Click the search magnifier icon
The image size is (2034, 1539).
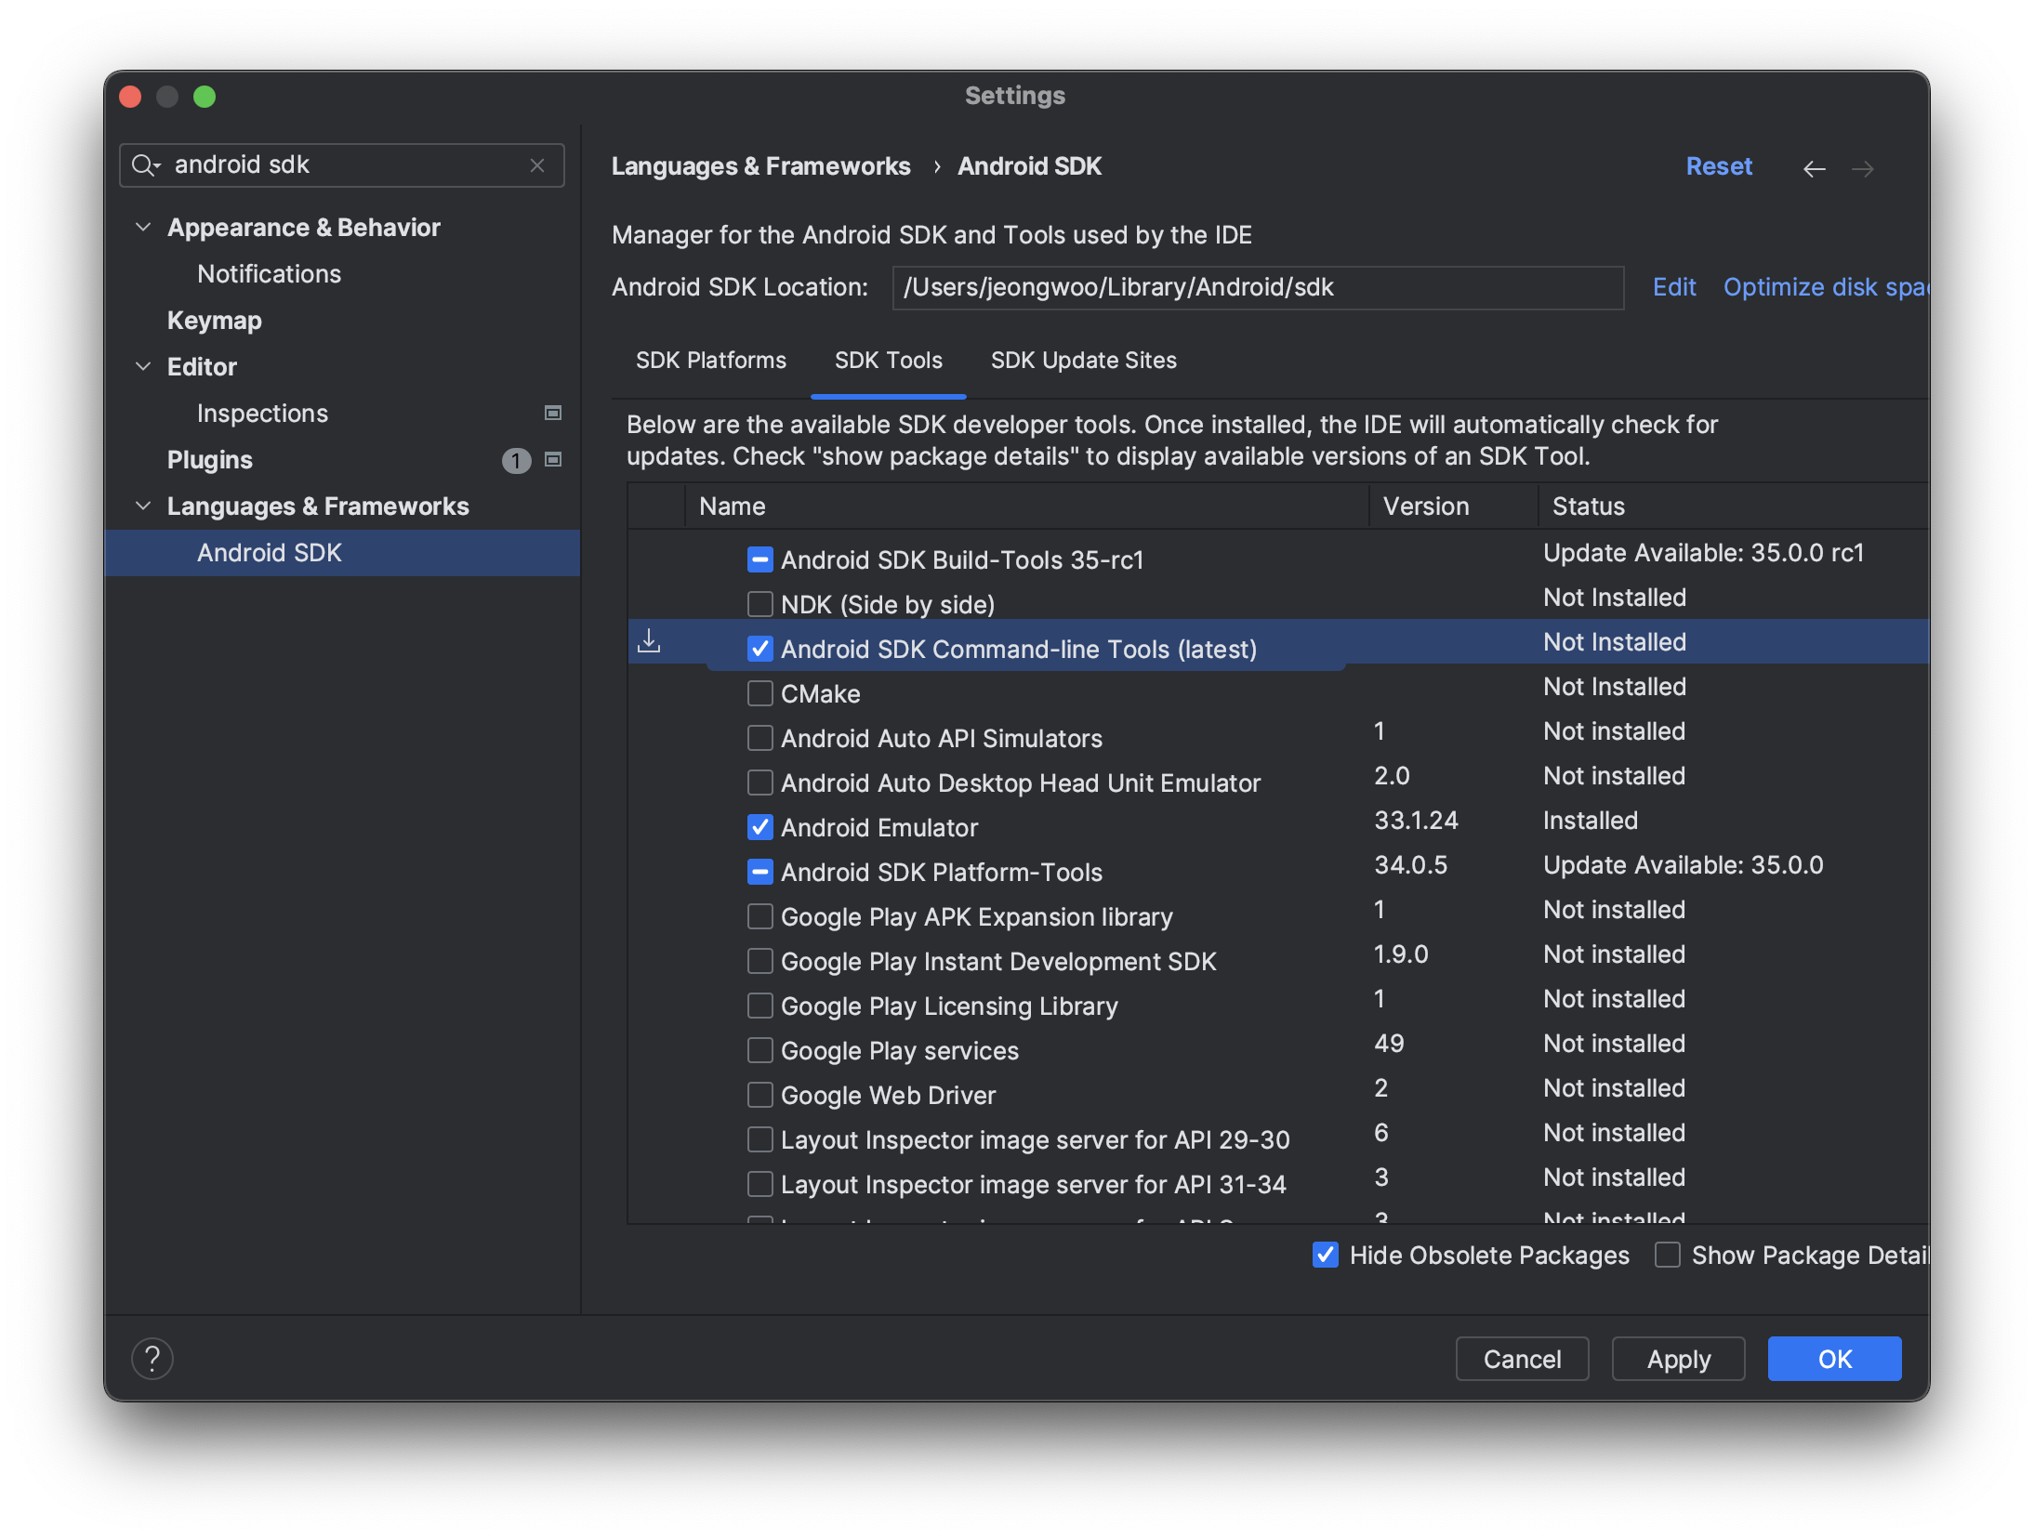pos(144,165)
